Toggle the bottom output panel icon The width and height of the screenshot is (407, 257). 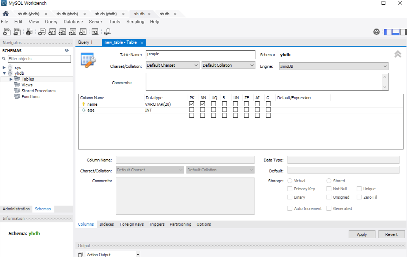coord(396,32)
